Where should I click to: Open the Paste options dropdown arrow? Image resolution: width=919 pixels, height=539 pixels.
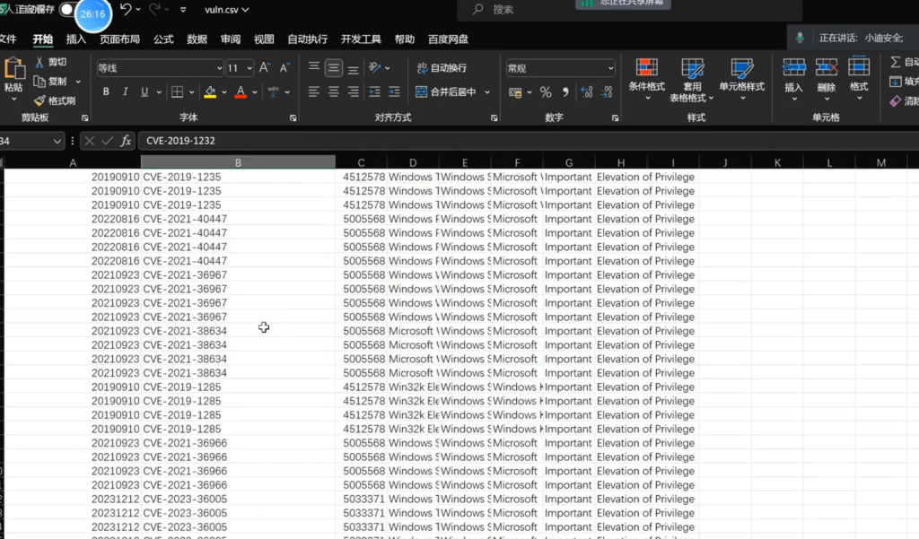coord(14,100)
